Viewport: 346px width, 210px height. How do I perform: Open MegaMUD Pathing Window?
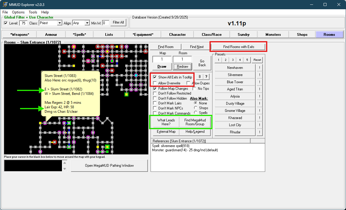(x=109, y=166)
